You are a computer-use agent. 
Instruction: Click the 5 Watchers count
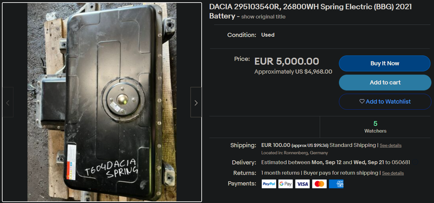(375, 127)
